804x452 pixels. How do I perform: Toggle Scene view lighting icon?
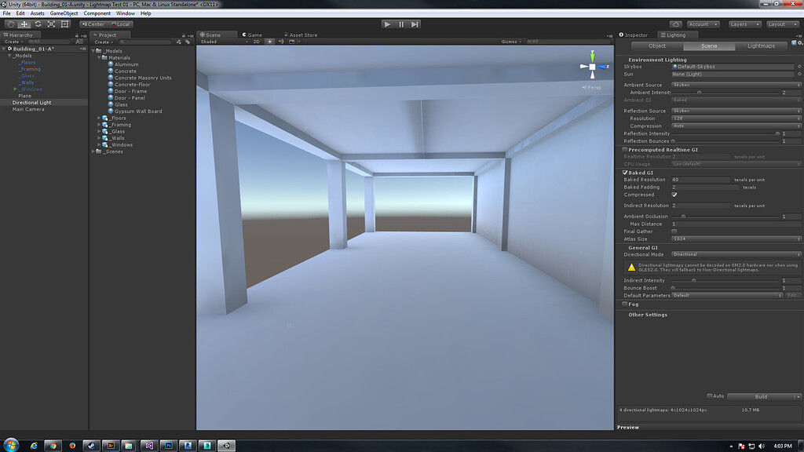click(x=270, y=42)
